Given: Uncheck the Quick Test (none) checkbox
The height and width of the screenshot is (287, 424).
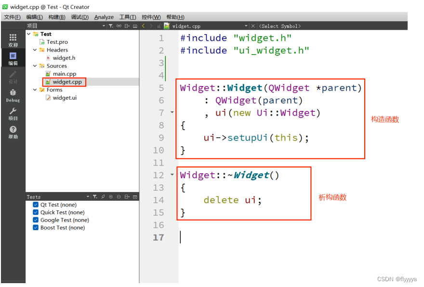Looking at the screenshot, I should pos(36,212).
